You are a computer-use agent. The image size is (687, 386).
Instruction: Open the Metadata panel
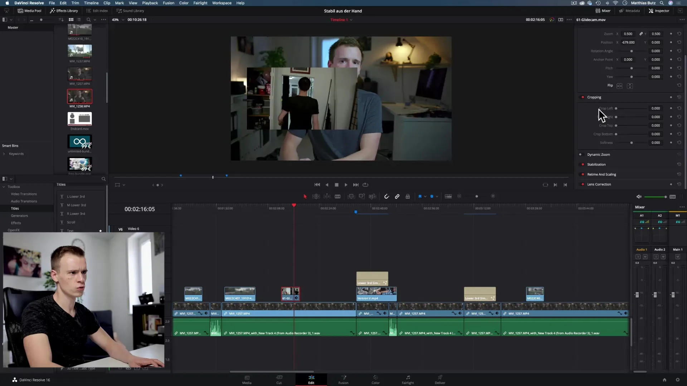point(630,11)
